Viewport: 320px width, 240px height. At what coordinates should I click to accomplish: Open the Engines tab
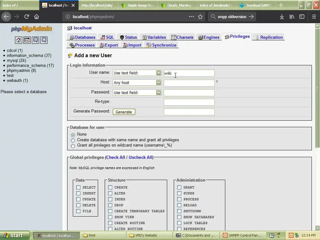point(209,37)
